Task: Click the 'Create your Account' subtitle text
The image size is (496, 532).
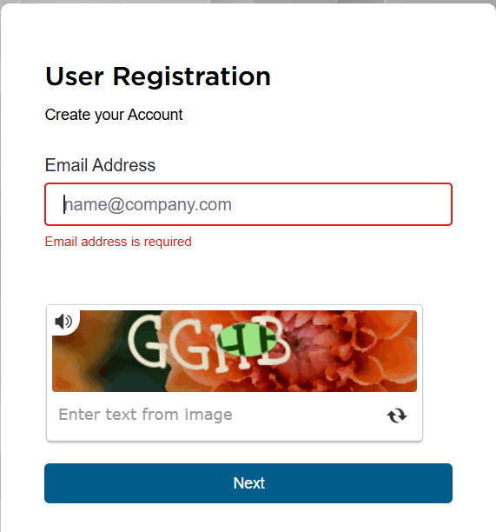Action: (114, 115)
